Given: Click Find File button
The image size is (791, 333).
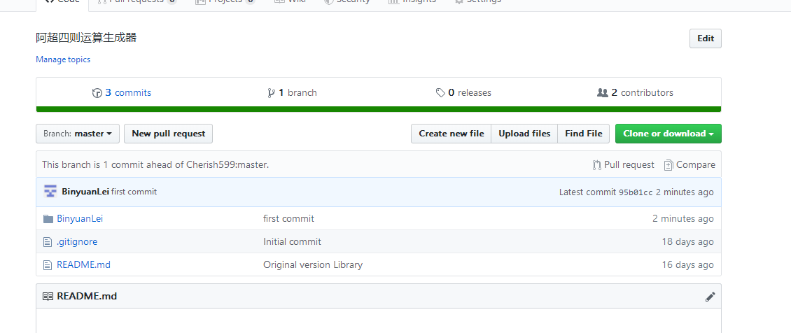Looking at the screenshot, I should pos(583,134).
